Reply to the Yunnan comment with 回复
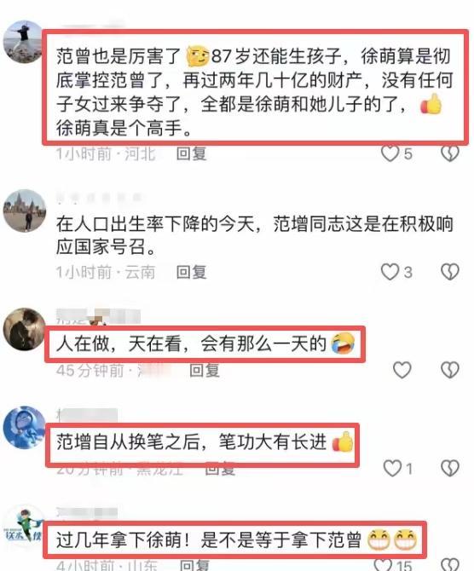Screen dimensions: 474x571 coord(192,272)
